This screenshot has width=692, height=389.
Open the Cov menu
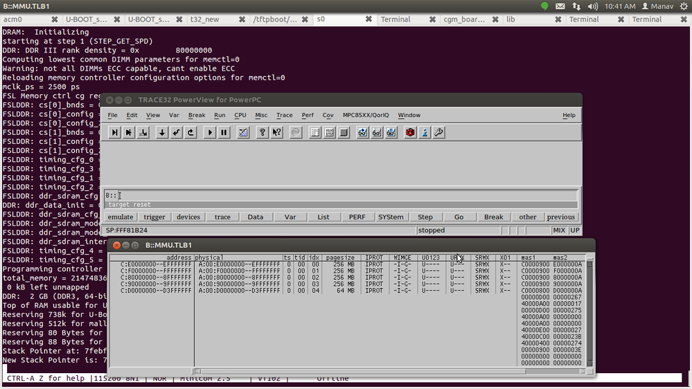[328, 115]
